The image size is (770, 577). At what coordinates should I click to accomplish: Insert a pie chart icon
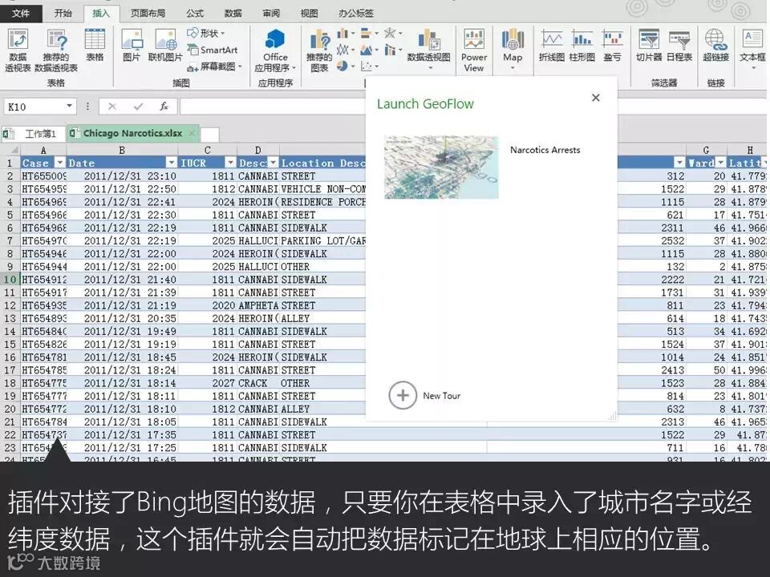pos(345,67)
